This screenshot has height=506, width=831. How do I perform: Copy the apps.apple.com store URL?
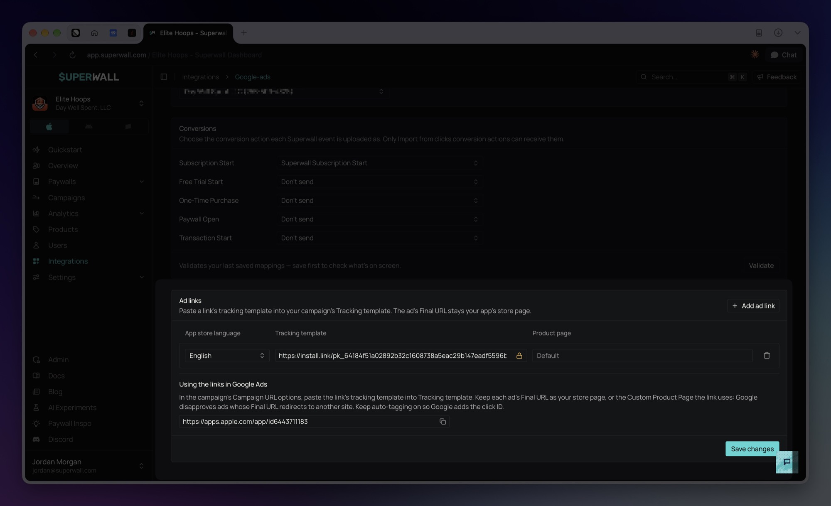click(443, 422)
